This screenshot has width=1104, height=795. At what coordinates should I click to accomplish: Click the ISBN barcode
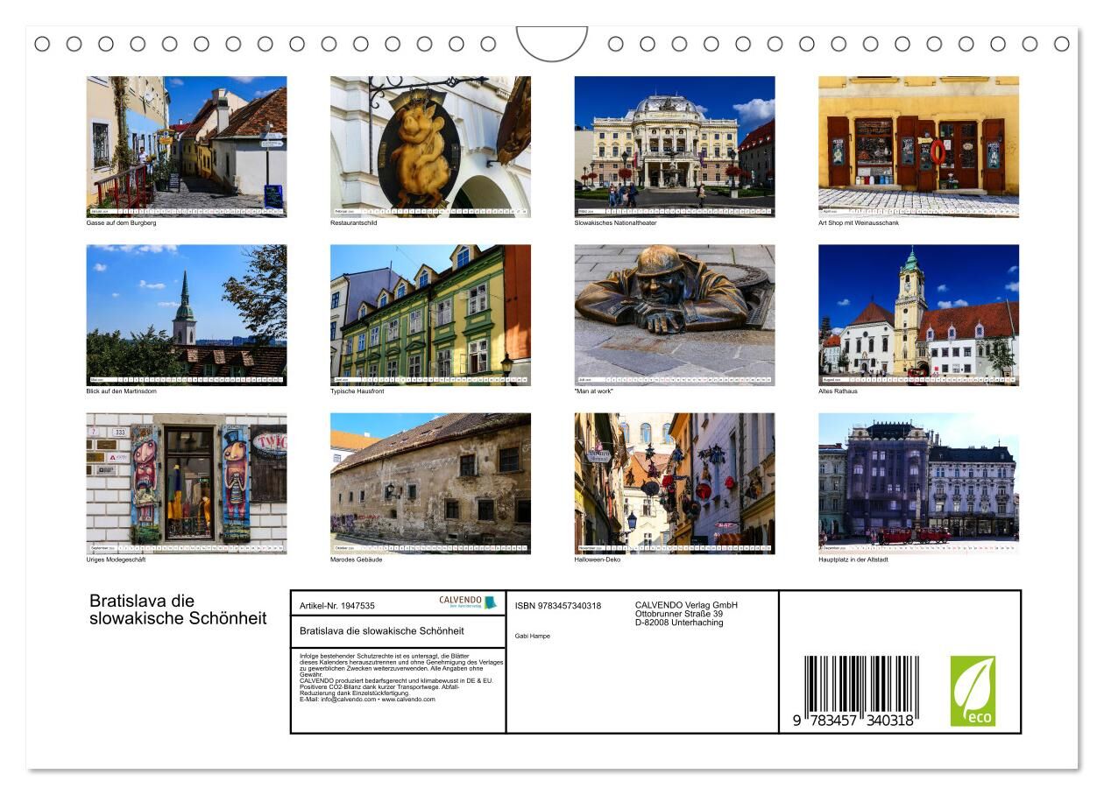[x=860, y=689]
